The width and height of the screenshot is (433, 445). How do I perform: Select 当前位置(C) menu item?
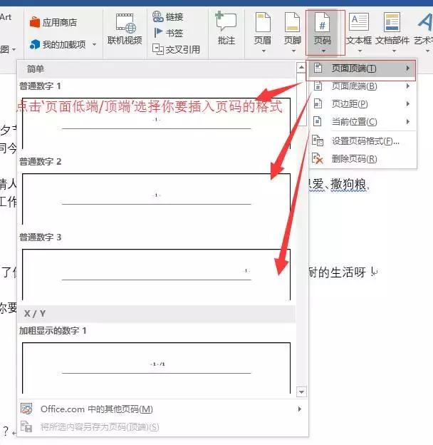[362, 122]
